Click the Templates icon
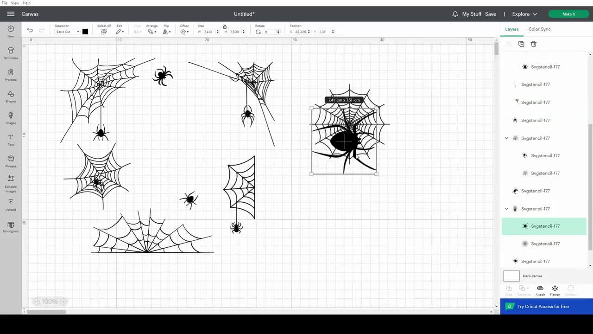This screenshot has width=593, height=334. (x=10, y=52)
